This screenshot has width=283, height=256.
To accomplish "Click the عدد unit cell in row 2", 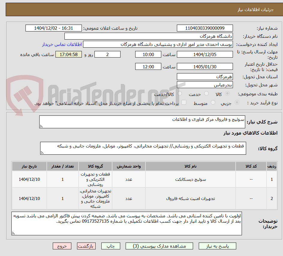I will click(129, 198).
